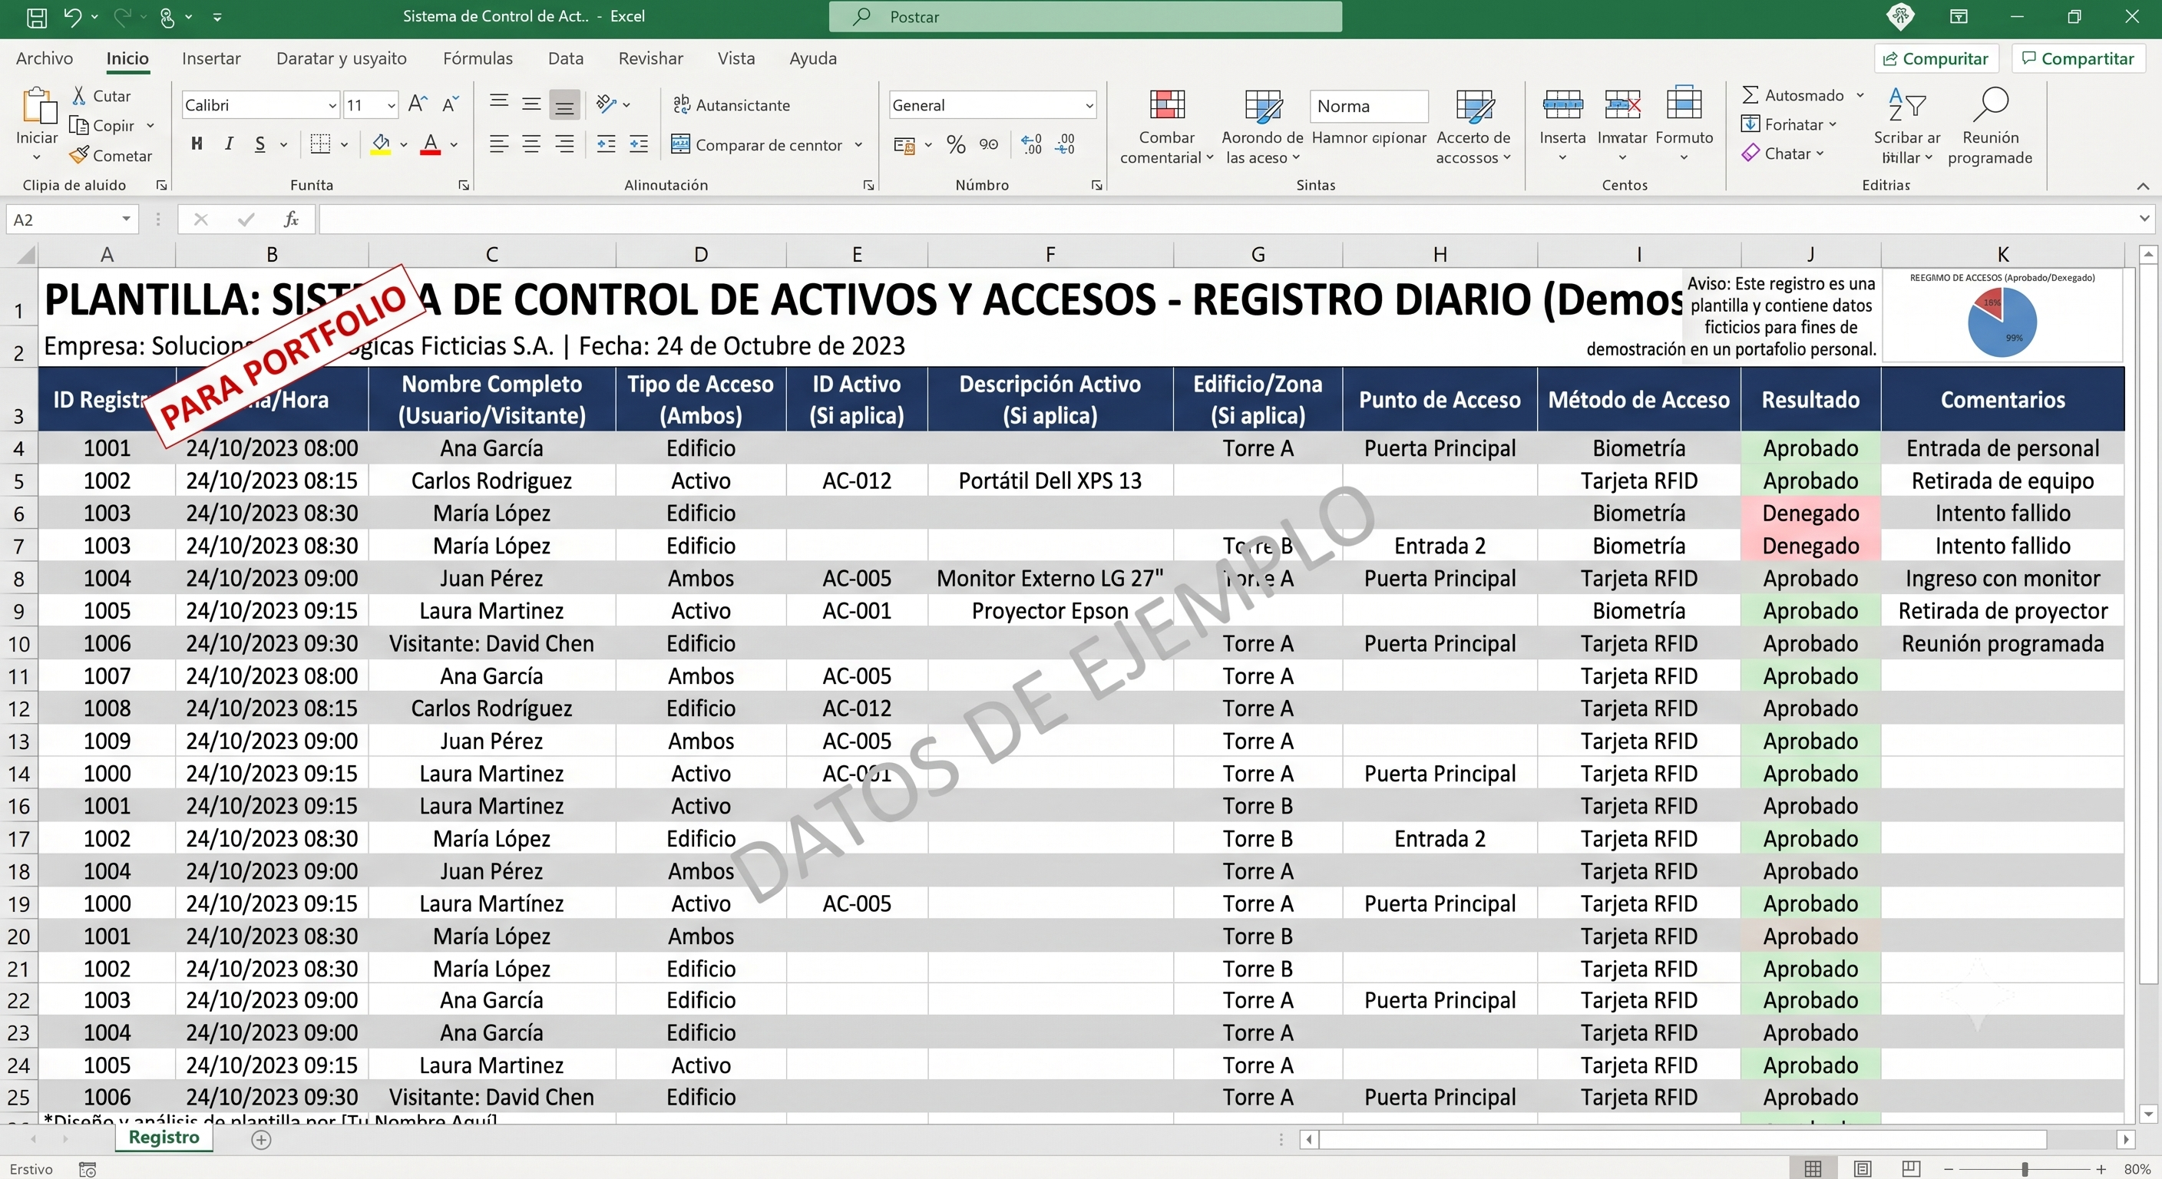Click the decrease indent icon
This screenshot has width=2162, height=1179.
point(606,144)
